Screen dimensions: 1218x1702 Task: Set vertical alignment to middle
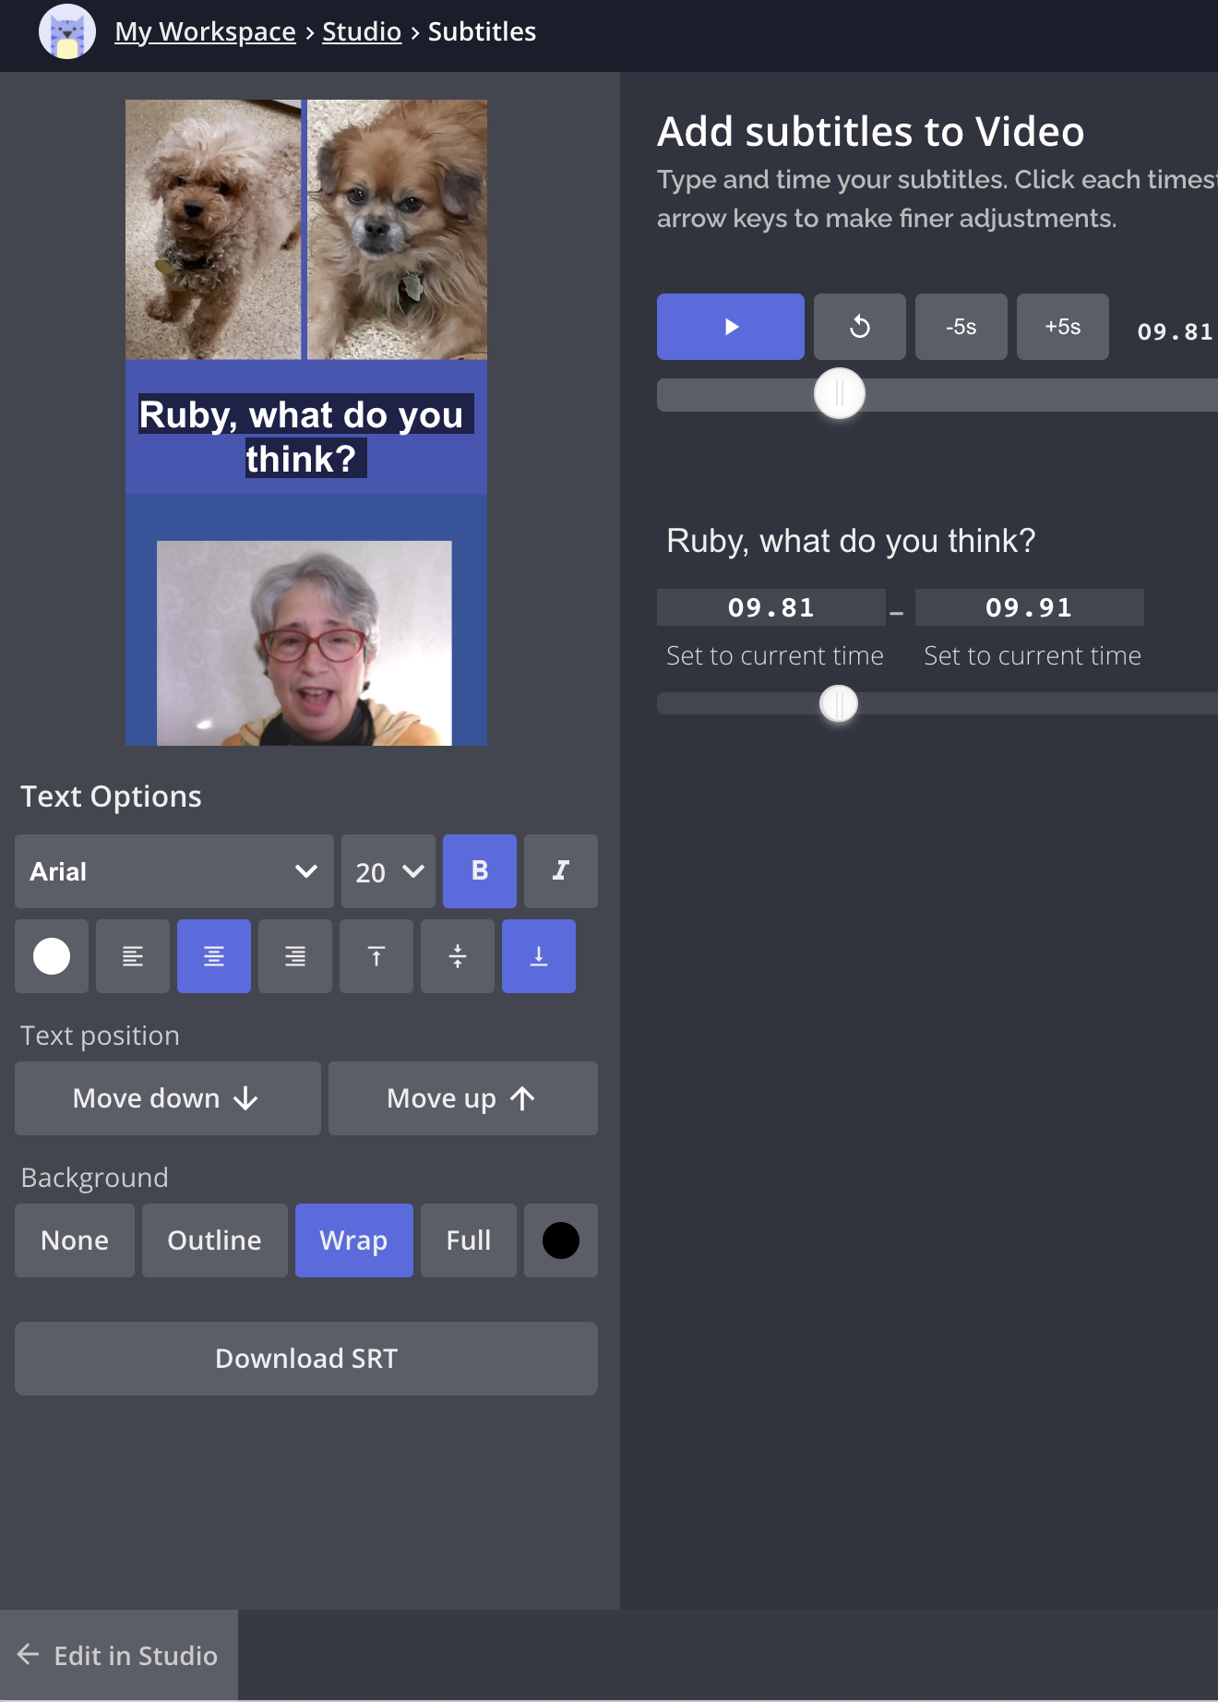pyautogui.click(x=458, y=956)
